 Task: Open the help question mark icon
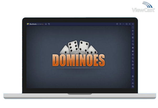[x=117, y=24]
